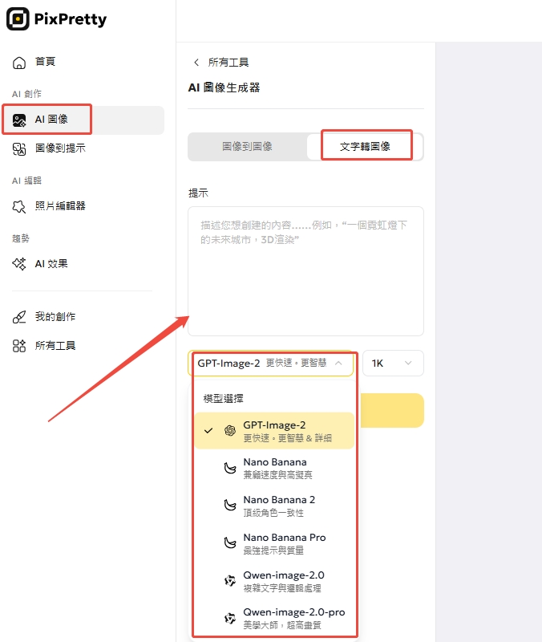Click the checkmark next to GPT-Image-2
The width and height of the screenshot is (542, 642).
coord(208,431)
